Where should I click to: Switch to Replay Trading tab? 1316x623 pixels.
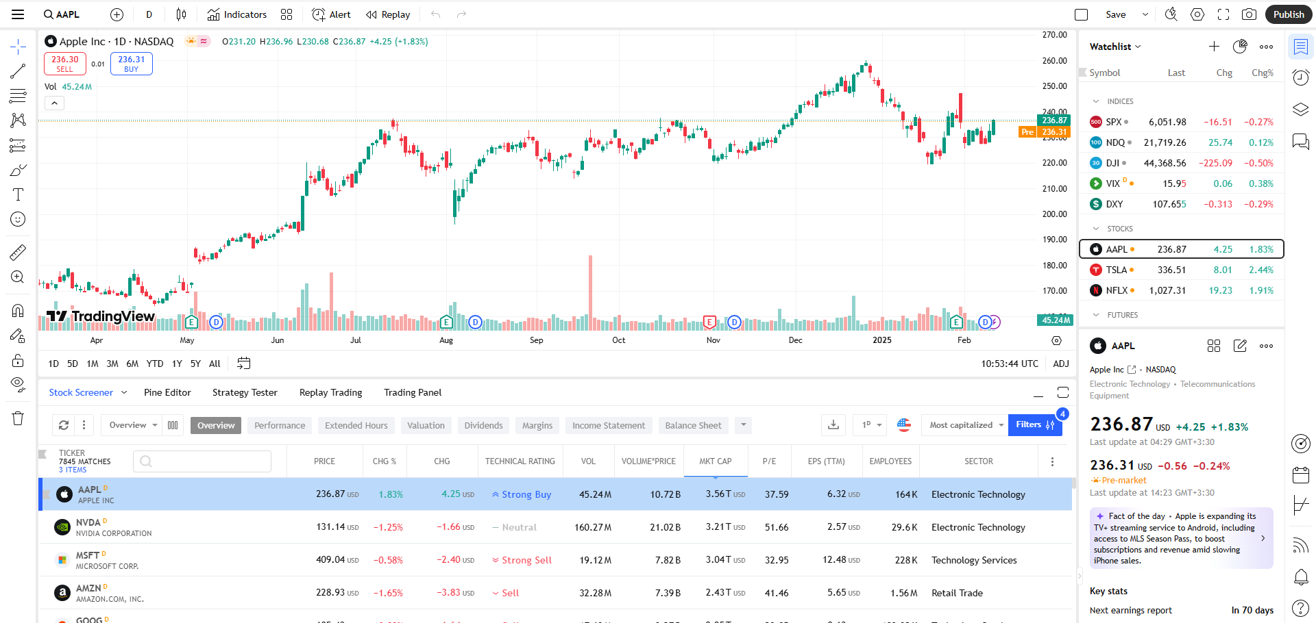point(330,392)
